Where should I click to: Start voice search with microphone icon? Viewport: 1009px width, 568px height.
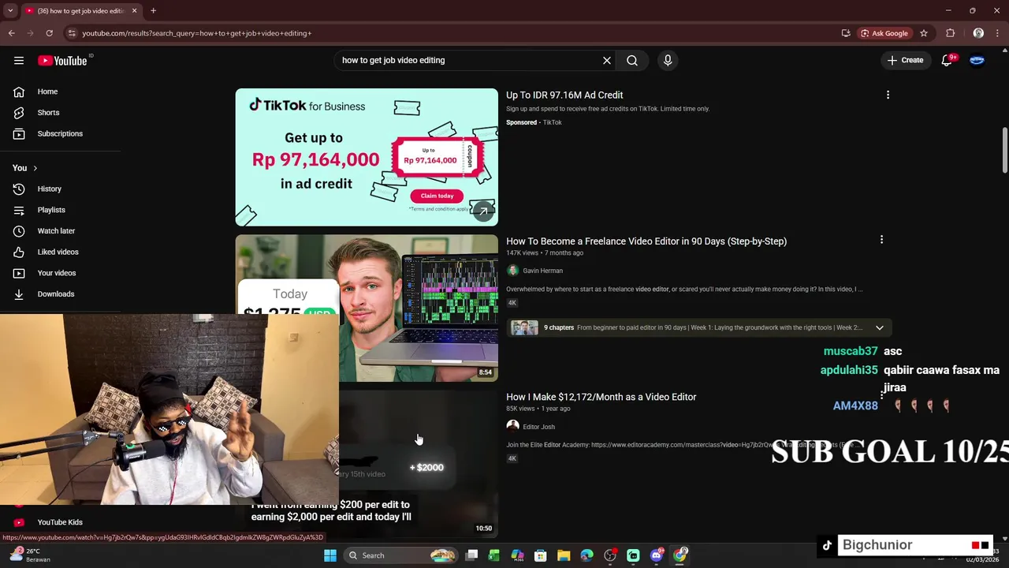(668, 60)
